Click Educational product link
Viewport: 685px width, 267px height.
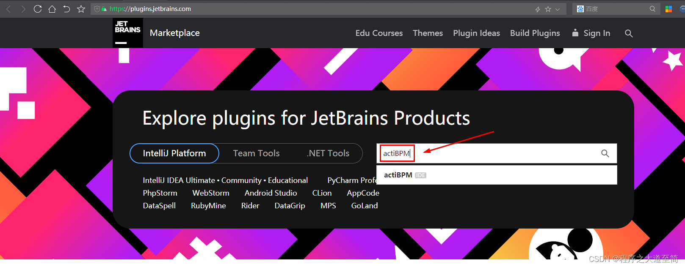[x=288, y=180]
